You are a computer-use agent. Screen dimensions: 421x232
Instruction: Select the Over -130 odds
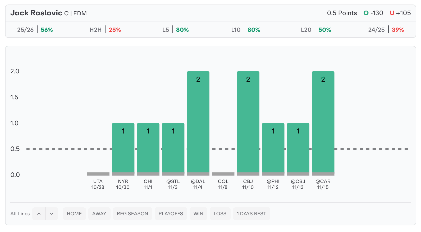(x=373, y=13)
